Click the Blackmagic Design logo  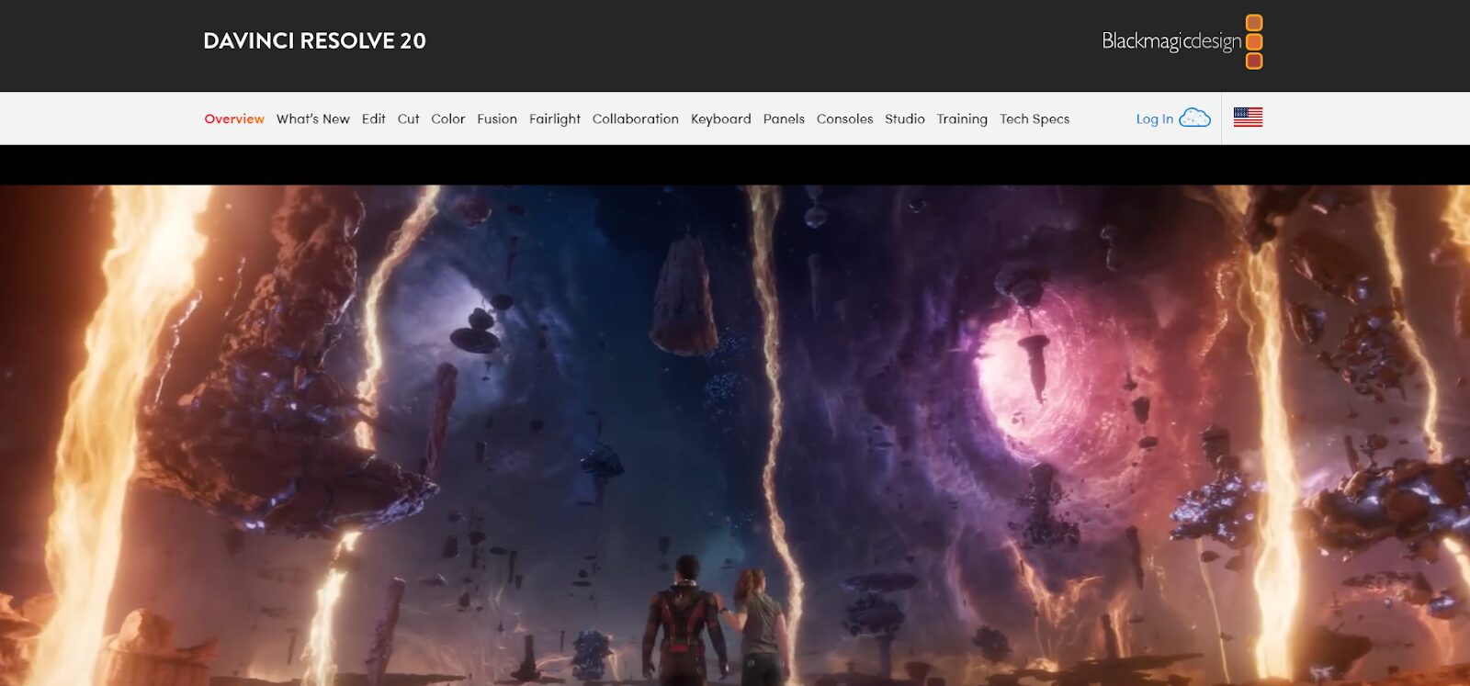click(x=1182, y=41)
